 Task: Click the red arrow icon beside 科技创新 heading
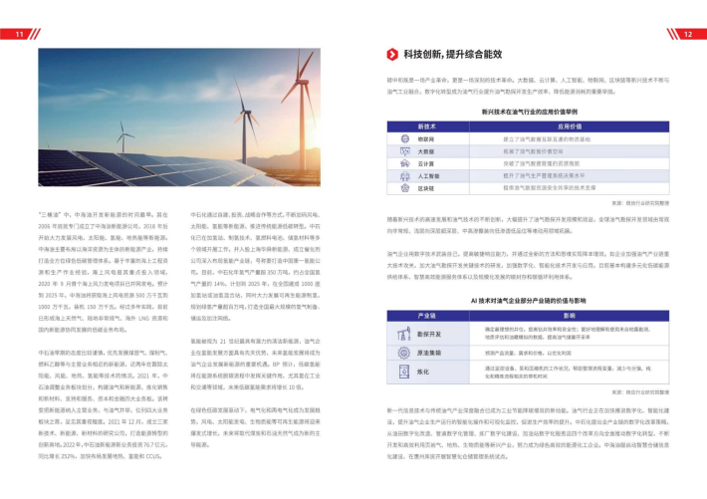[x=393, y=53]
